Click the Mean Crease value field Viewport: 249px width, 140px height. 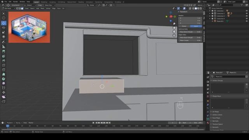[x=190, y=40]
